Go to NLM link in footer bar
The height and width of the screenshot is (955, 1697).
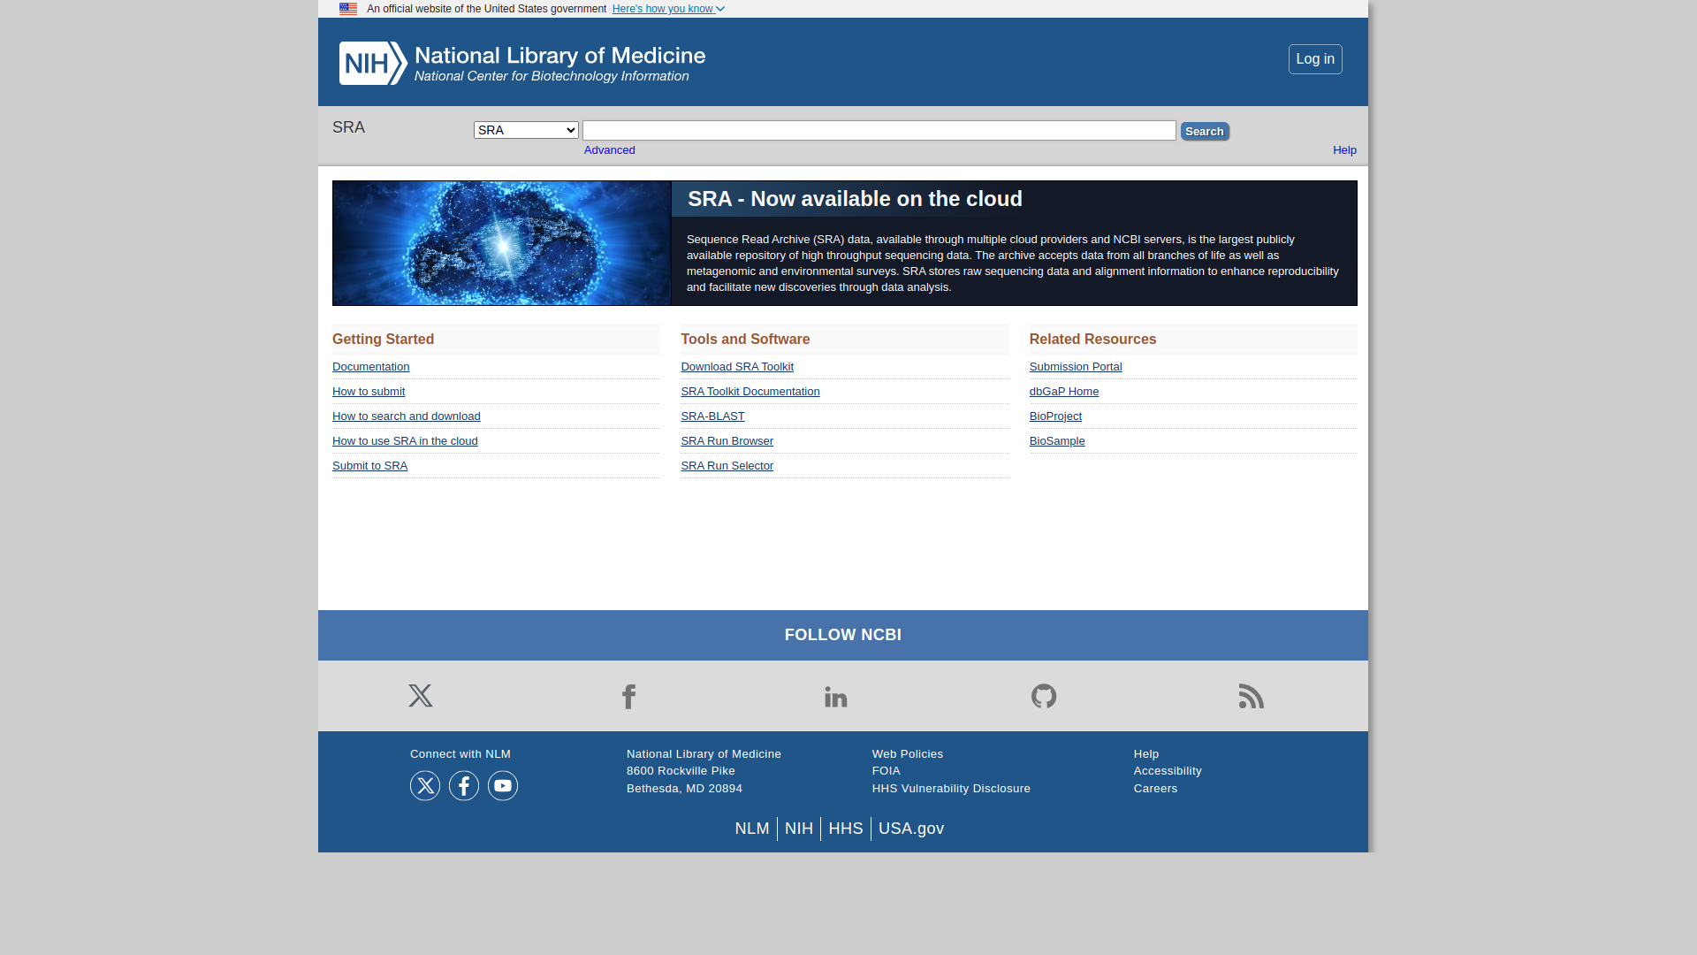pyautogui.click(x=752, y=829)
